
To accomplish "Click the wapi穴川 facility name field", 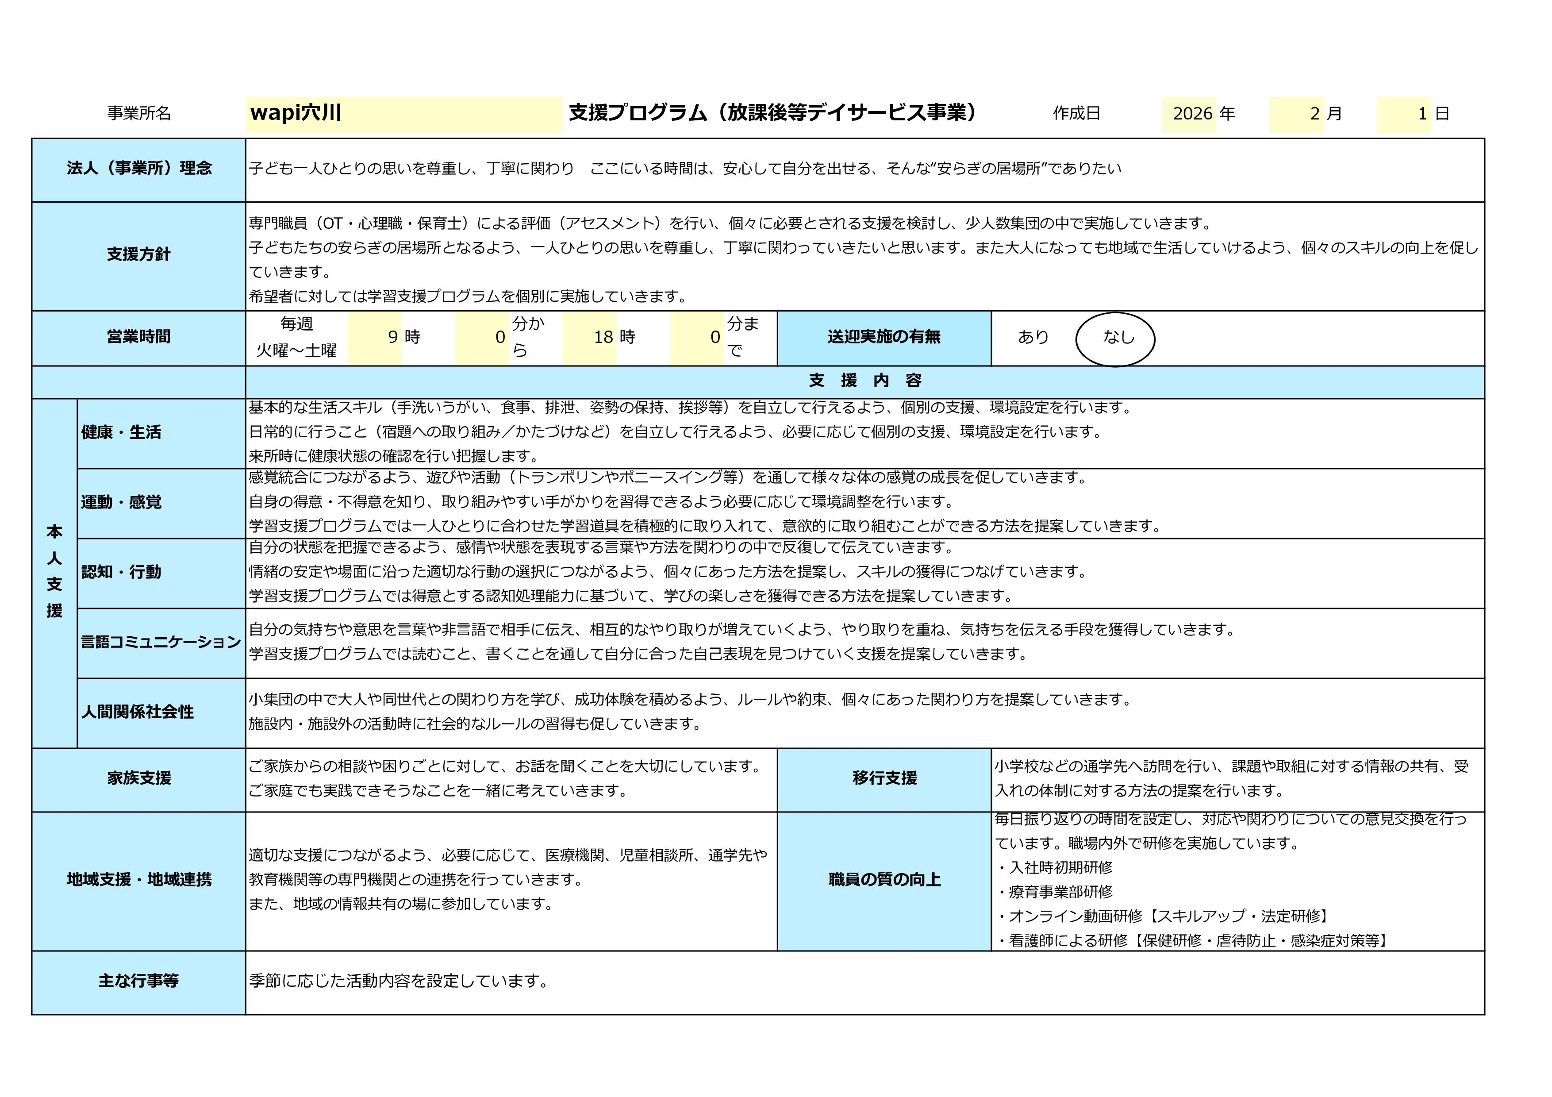I will coord(404,114).
